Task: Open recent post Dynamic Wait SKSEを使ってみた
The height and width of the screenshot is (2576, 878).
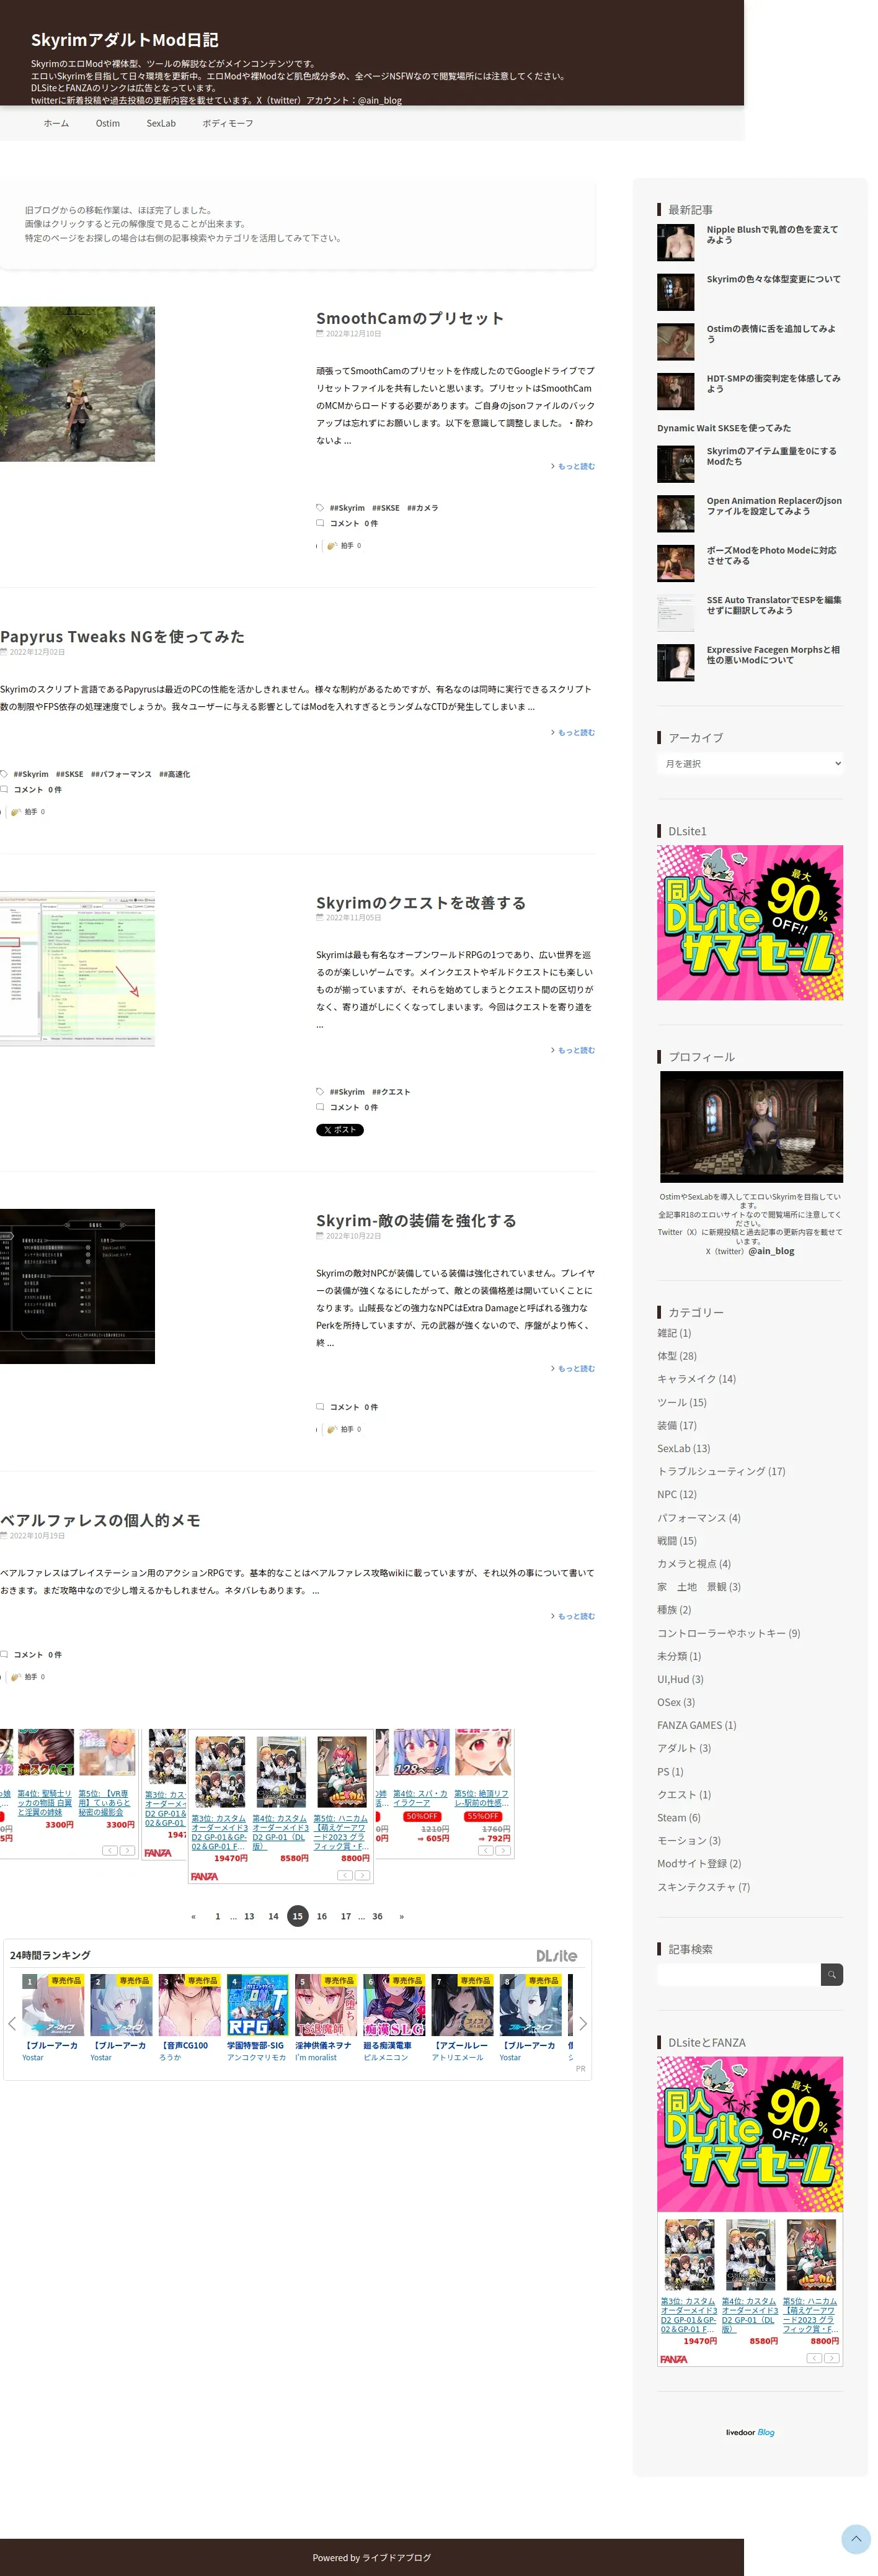Action: (x=723, y=428)
